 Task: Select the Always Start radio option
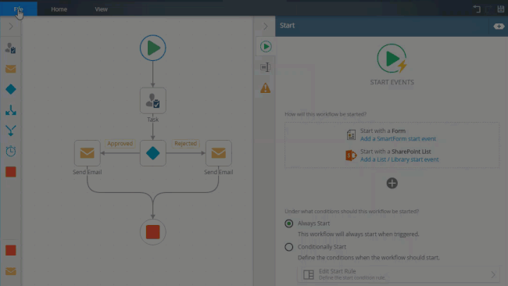click(288, 223)
